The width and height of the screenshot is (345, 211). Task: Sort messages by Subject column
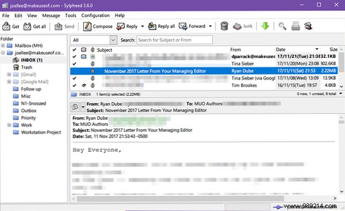pyautogui.click(x=163, y=50)
